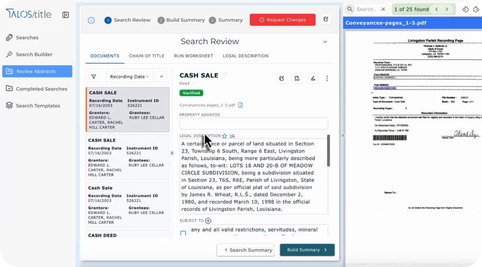482x267 pixels.
Task: Click the Request Changes button
Action: click(282, 19)
